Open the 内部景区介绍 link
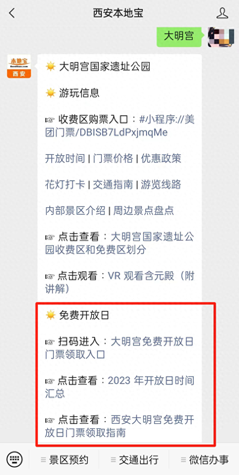 (75, 210)
